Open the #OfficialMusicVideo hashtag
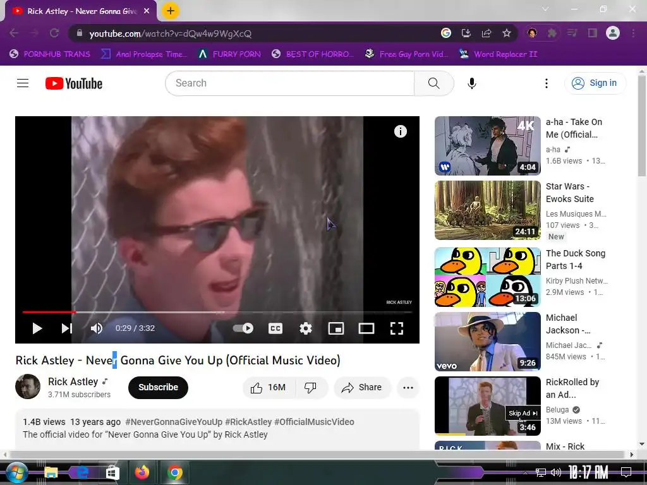Screen dimensions: 647x485 tap(314, 422)
